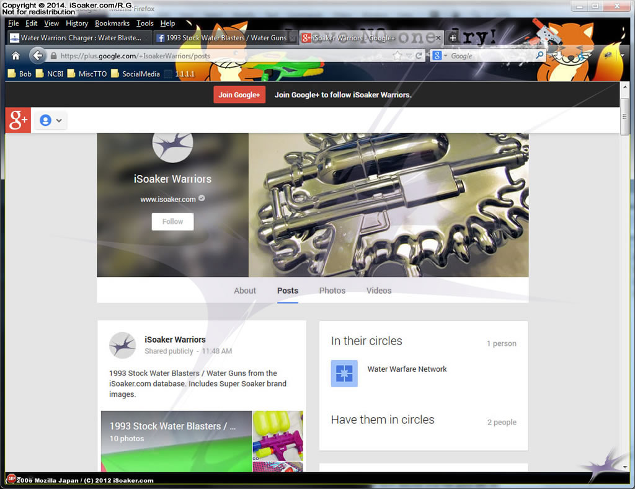The image size is (635, 489).
Task: Bookmark this page with the star icon
Action: 397,55
